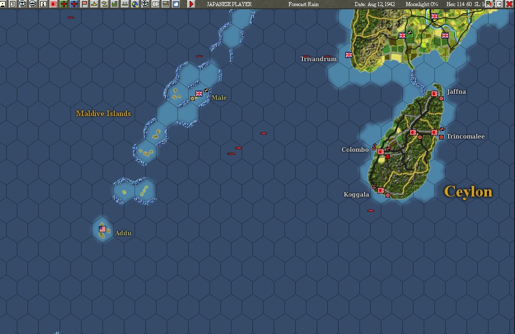The image size is (515, 334).
Task: Close the game with the red X
Action: (509, 4)
